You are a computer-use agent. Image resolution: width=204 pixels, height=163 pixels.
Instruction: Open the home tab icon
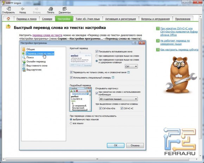click(x=8, y=19)
